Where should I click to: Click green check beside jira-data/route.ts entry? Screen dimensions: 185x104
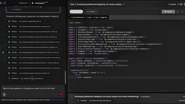9,27
